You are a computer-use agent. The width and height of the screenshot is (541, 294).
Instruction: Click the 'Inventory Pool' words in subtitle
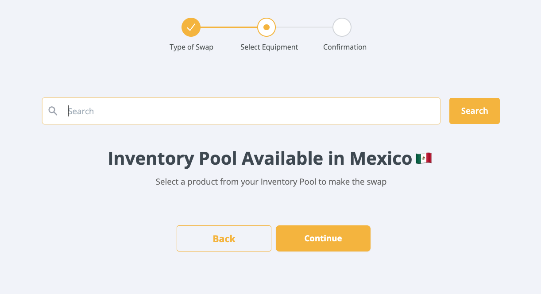(x=288, y=182)
